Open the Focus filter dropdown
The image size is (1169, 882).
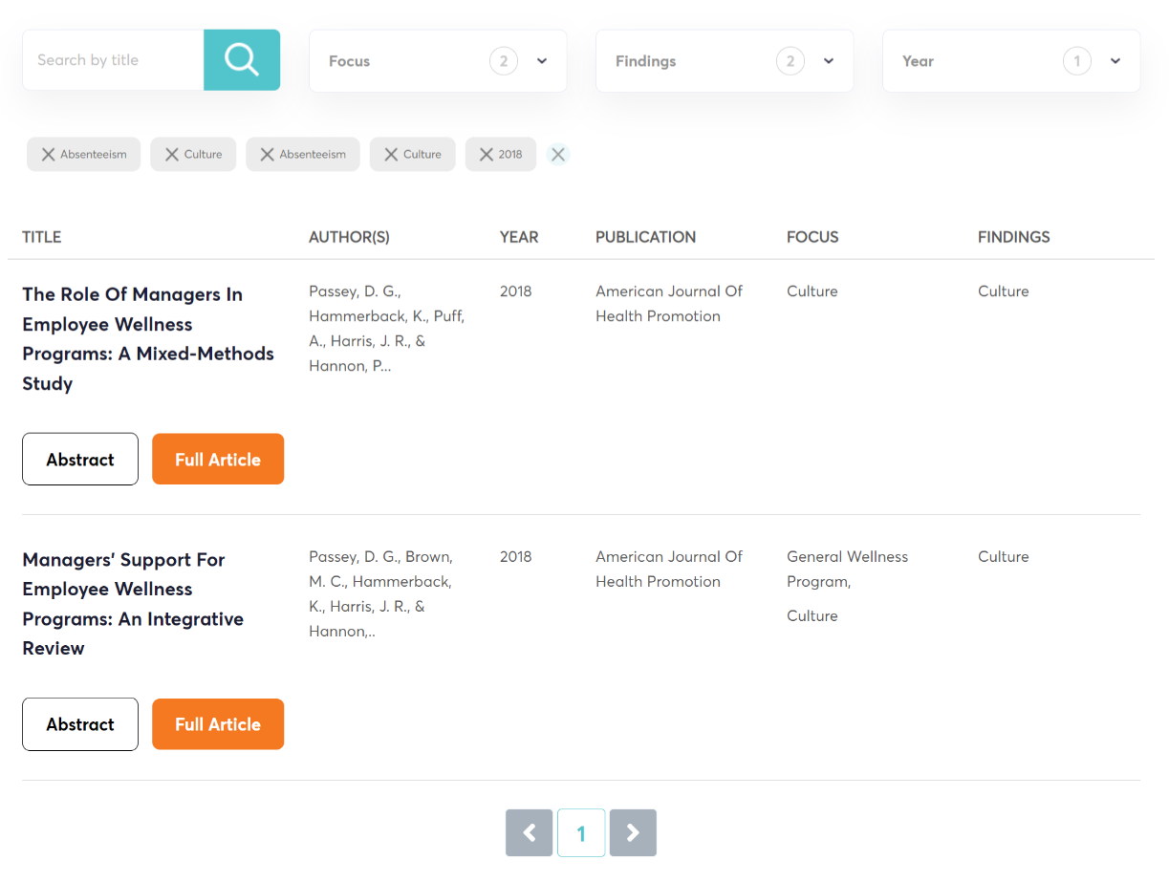coord(438,61)
